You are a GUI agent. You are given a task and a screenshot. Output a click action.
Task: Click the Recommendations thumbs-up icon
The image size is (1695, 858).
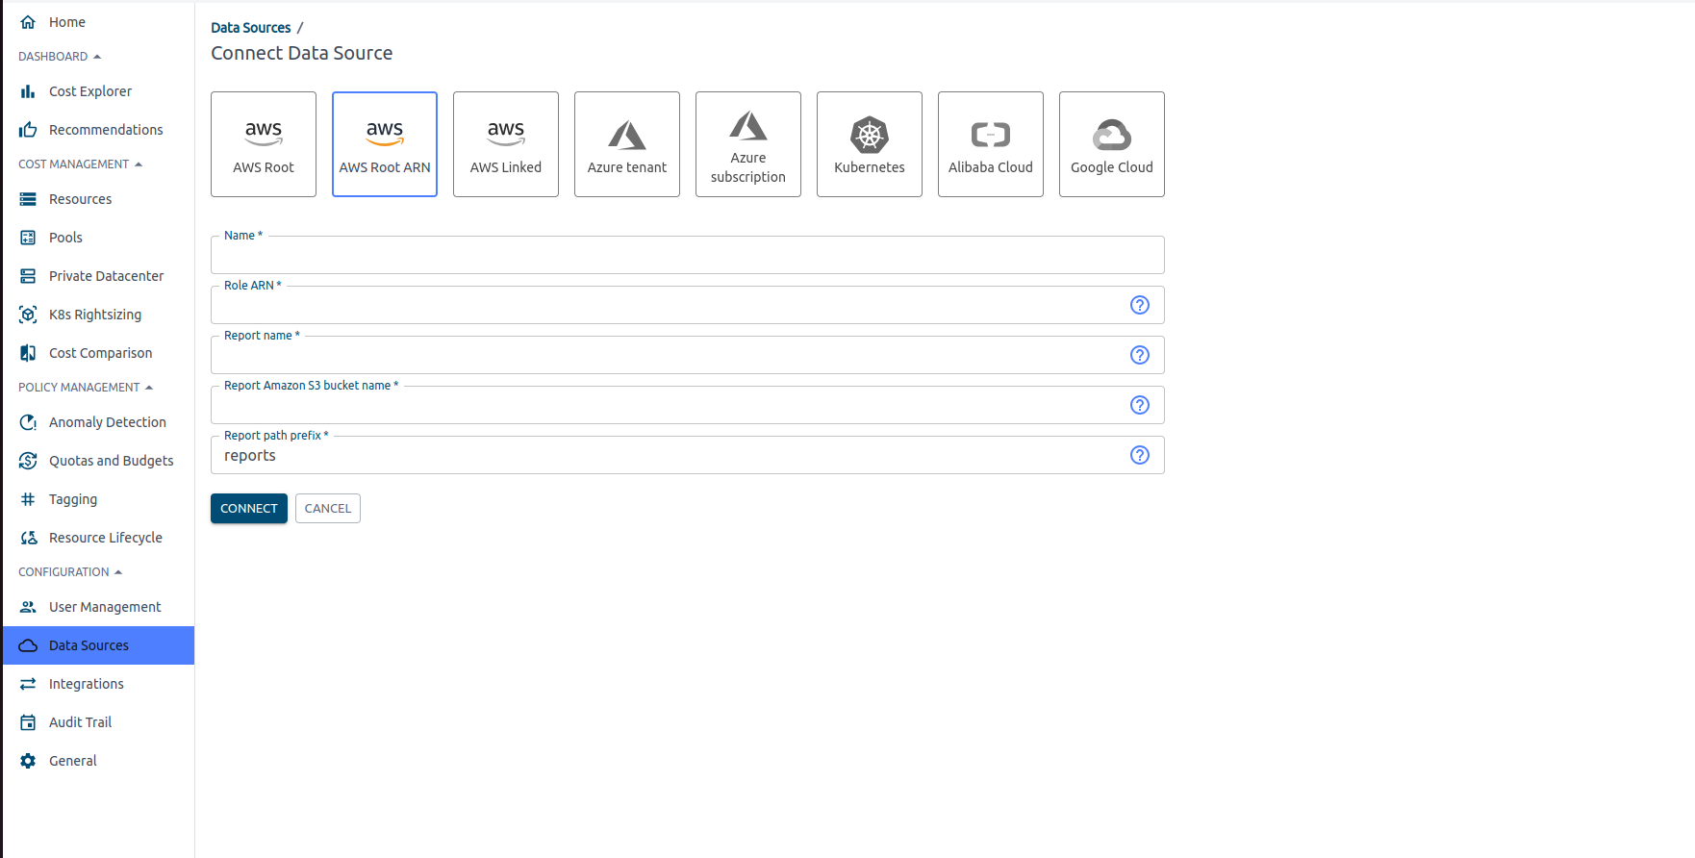click(x=28, y=130)
